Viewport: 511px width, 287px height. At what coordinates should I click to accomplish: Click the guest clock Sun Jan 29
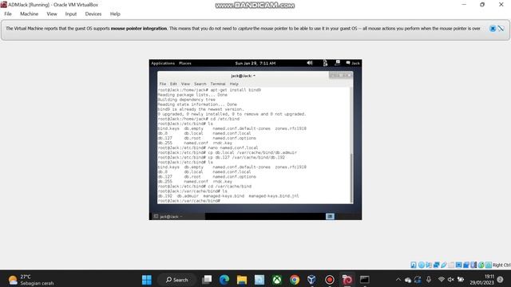pos(255,63)
